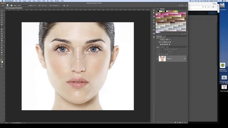The width and height of the screenshot is (228, 128).
Task: Select the Clone Stamp tool
Action: point(2,29)
